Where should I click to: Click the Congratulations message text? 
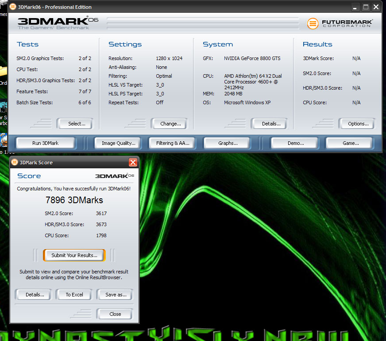pos(73,189)
